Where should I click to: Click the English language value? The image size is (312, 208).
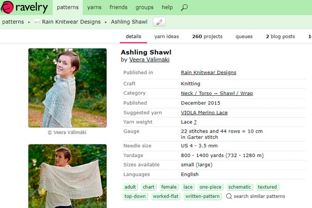point(189,175)
